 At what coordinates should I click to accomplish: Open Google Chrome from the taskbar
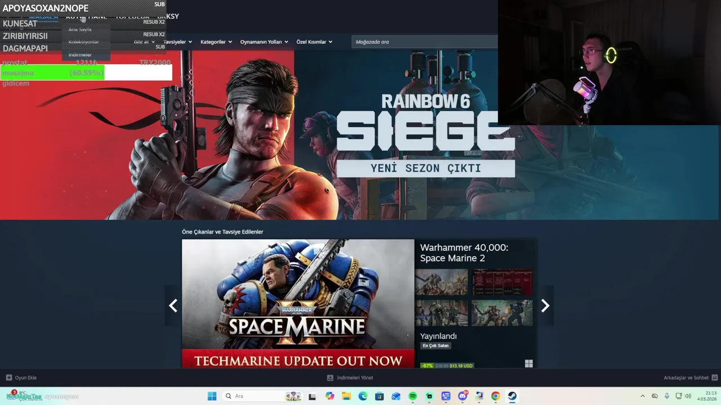(x=496, y=396)
